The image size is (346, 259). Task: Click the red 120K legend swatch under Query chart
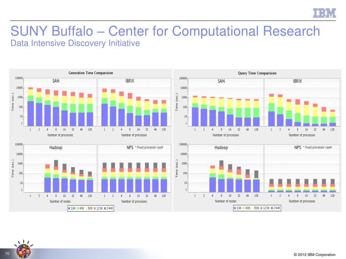(261, 208)
